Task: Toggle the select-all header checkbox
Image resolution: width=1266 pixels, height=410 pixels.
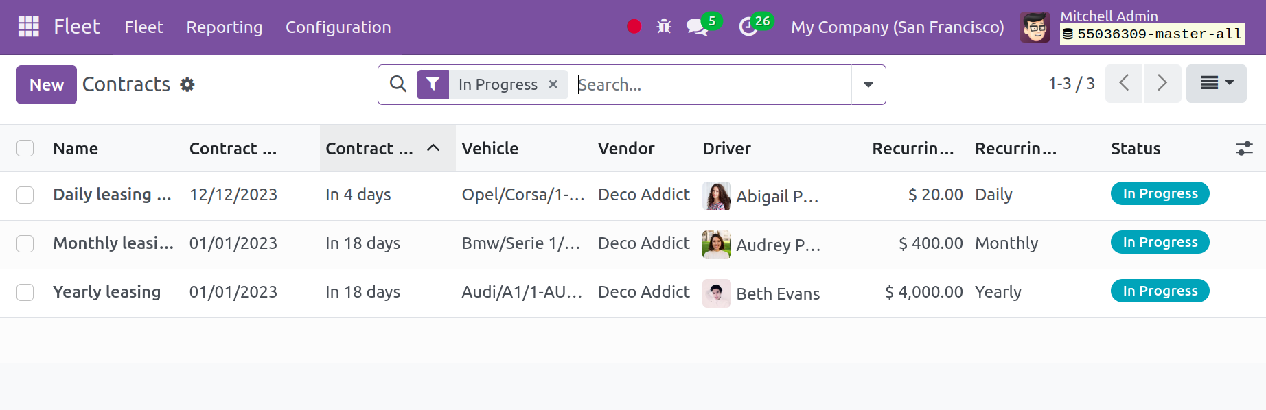Action: [x=25, y=148]
